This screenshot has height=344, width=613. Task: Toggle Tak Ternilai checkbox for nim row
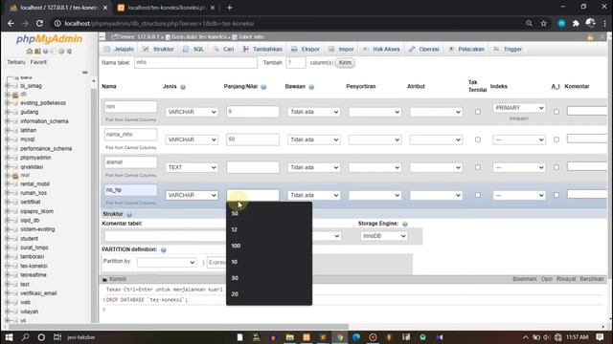click(x=478, y=112)
